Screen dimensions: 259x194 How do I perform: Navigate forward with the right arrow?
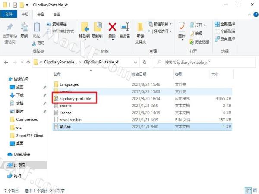coord(15,63)
